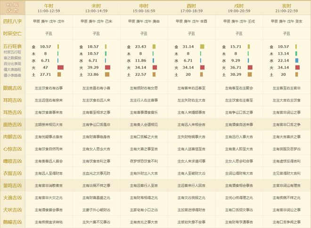Click the cell 主有官非口舌之争
Screen dimensions: 311x228
pos(286,125)
